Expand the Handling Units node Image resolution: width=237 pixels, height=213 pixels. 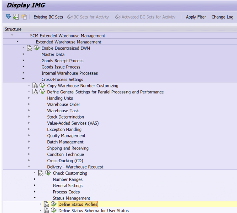29,98
